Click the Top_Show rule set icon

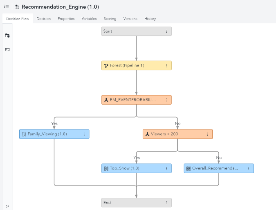click(106, 168)
